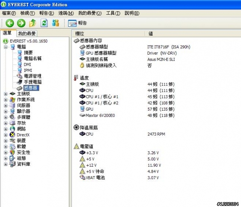
Task: Open the 我的最愛(O) menu
Action: pyautogui.click(x=90, y=13)
